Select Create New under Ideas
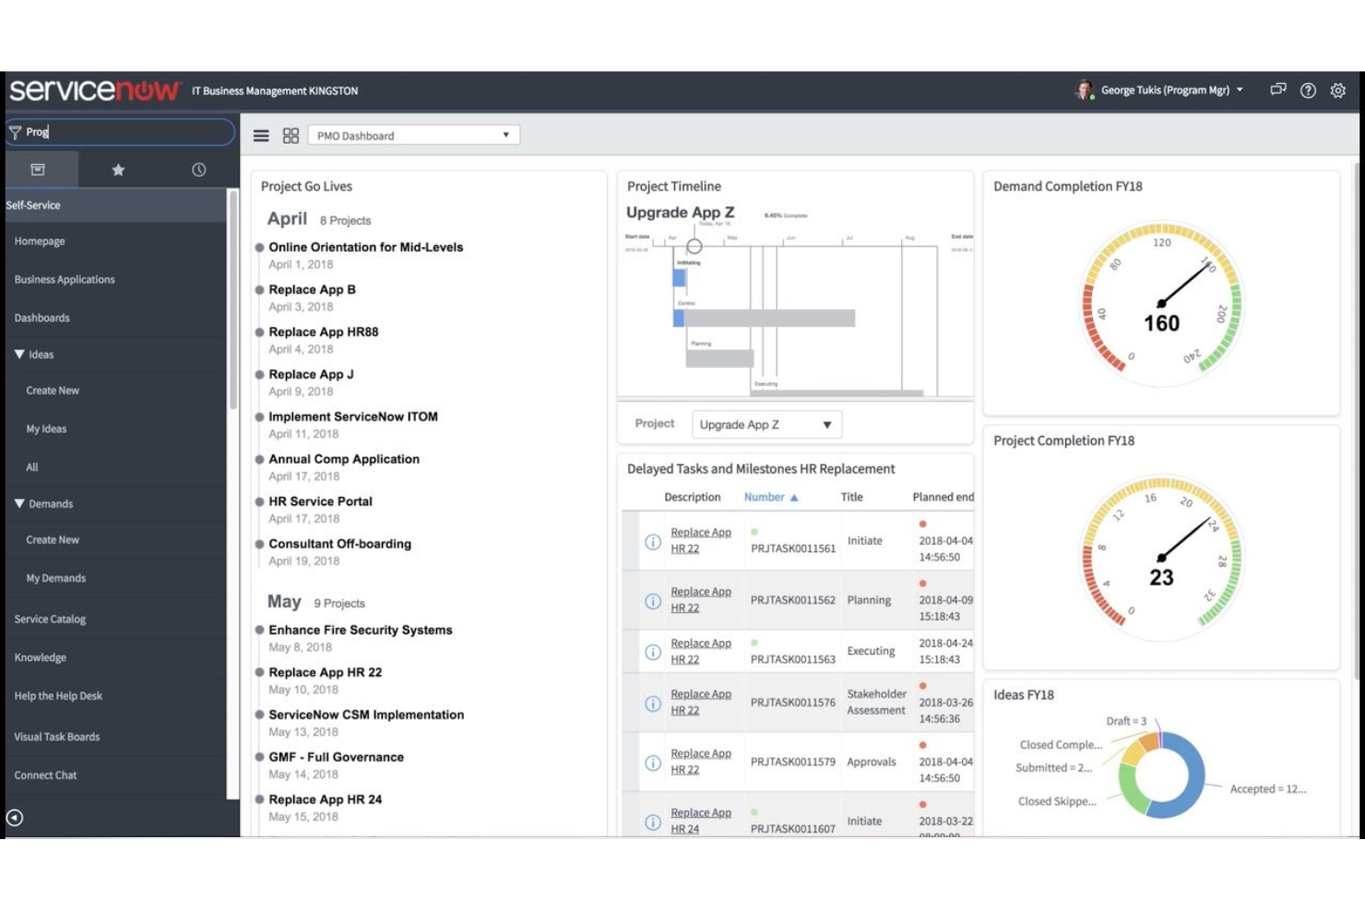 tap(53, 391)
